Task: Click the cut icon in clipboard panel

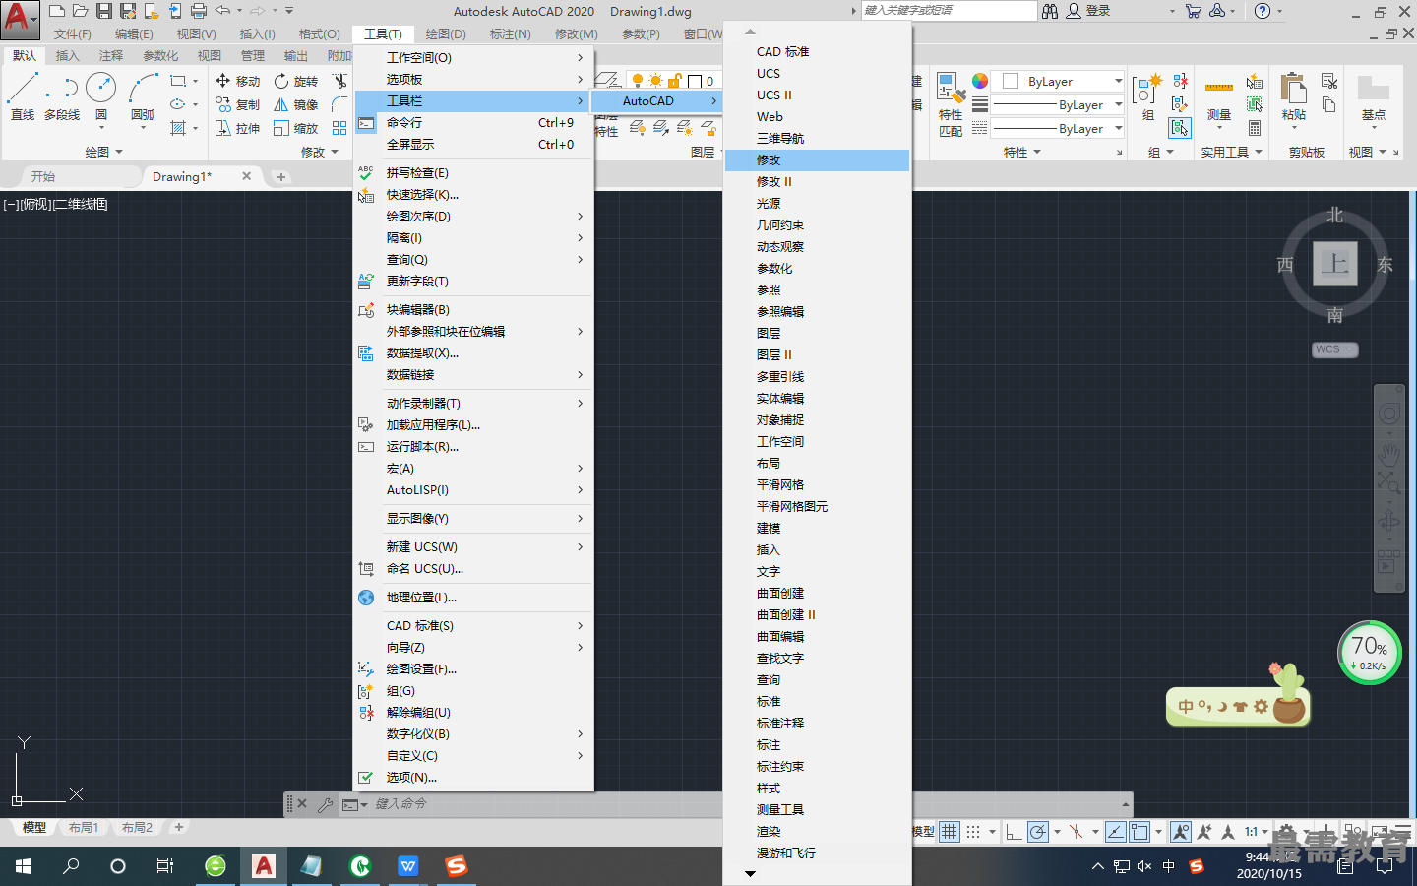Action: [x=1329, y=81]
